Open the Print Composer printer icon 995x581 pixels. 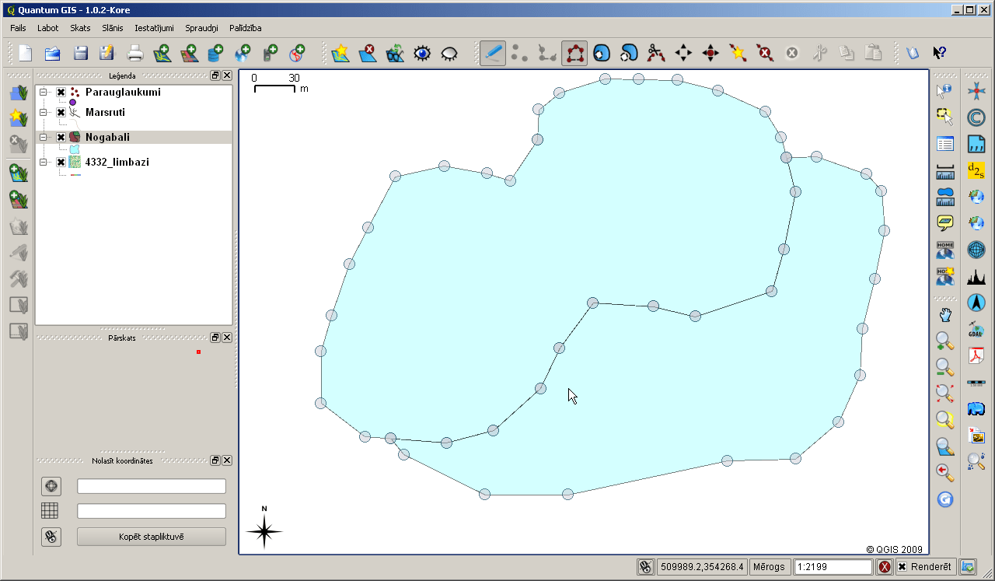(x=135, y=53)
